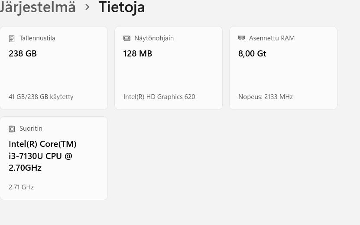Click the Tallennustila label text
360x225 pixels.
[x=37, y=38]
